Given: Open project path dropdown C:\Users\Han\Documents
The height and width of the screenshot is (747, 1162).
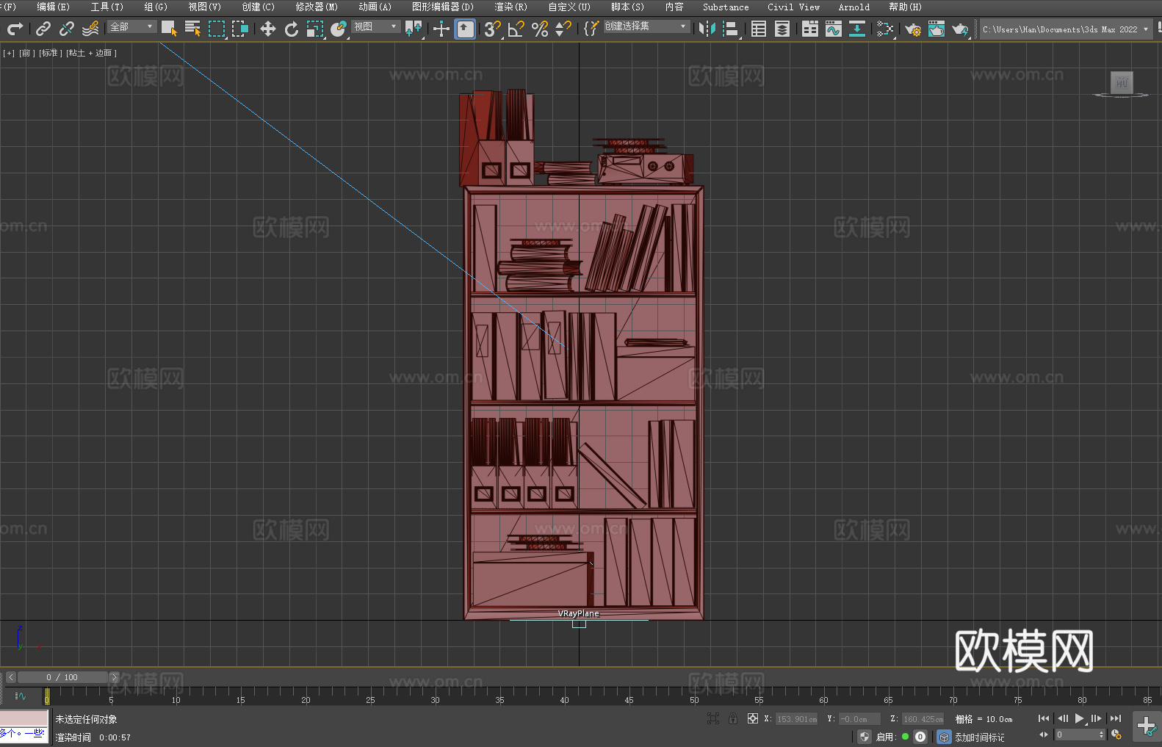Looking at the screenshot, I should pyautogui.click(x=1066, y=29).
